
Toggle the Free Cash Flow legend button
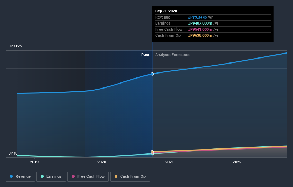88,177
